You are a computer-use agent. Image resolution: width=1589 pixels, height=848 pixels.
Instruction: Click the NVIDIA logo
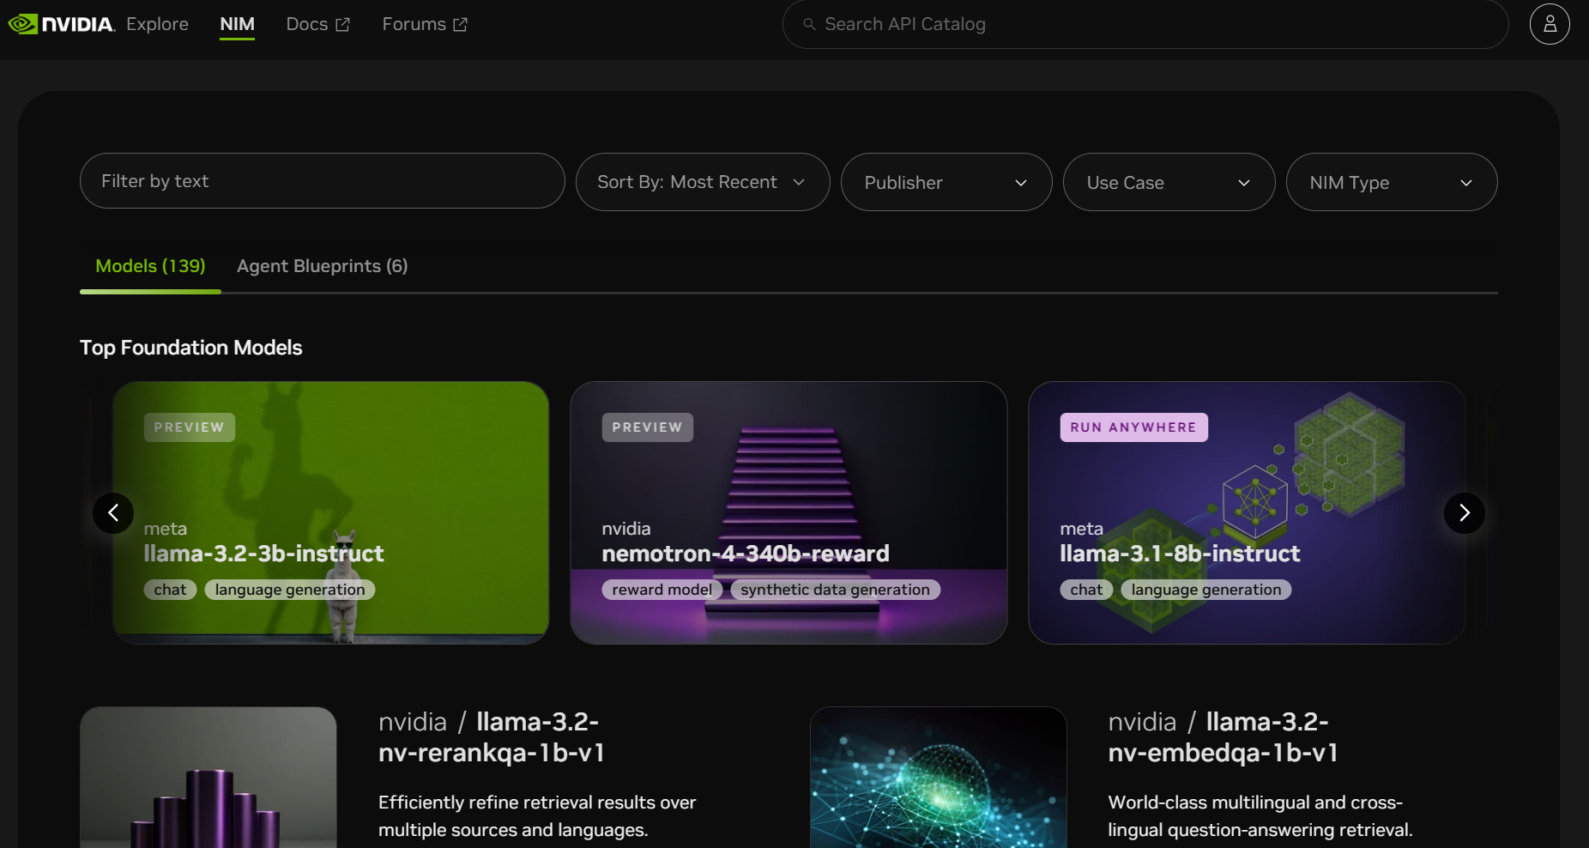(x=61, y=24)
